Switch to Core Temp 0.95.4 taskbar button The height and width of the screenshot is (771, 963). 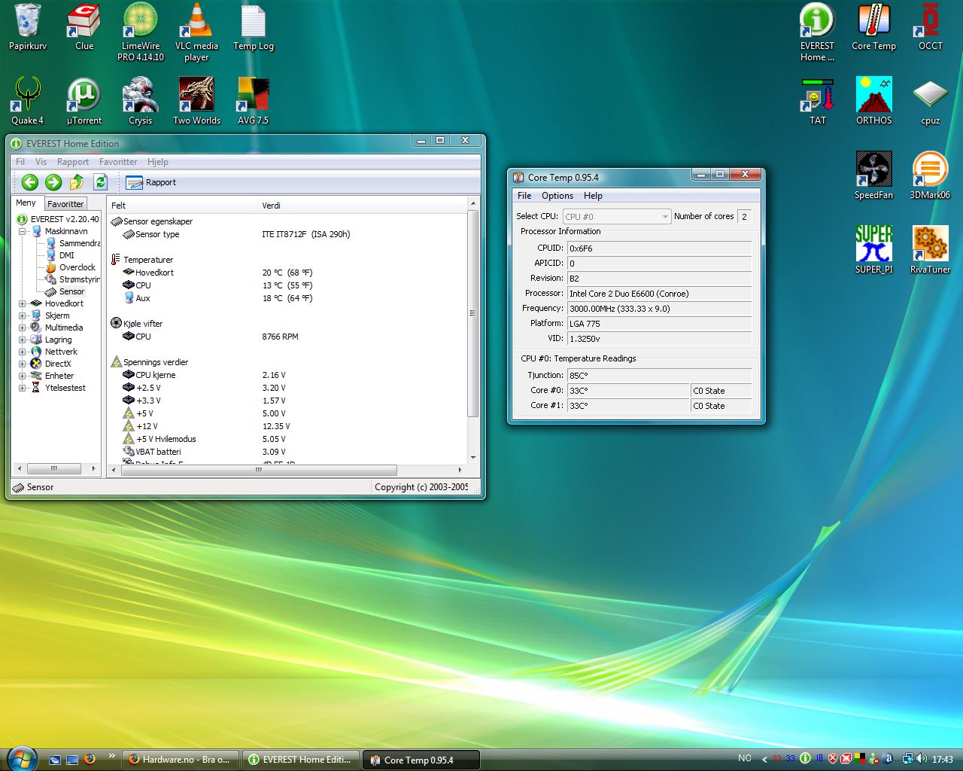click(421, 760)
